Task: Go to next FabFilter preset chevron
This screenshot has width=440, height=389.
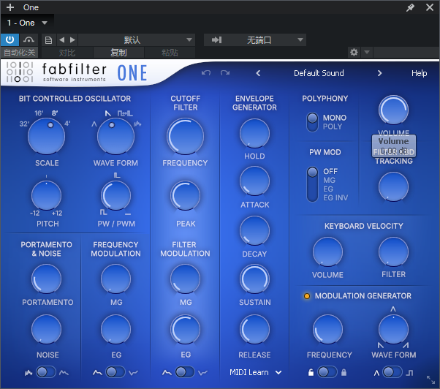Action: click(379, 73)
